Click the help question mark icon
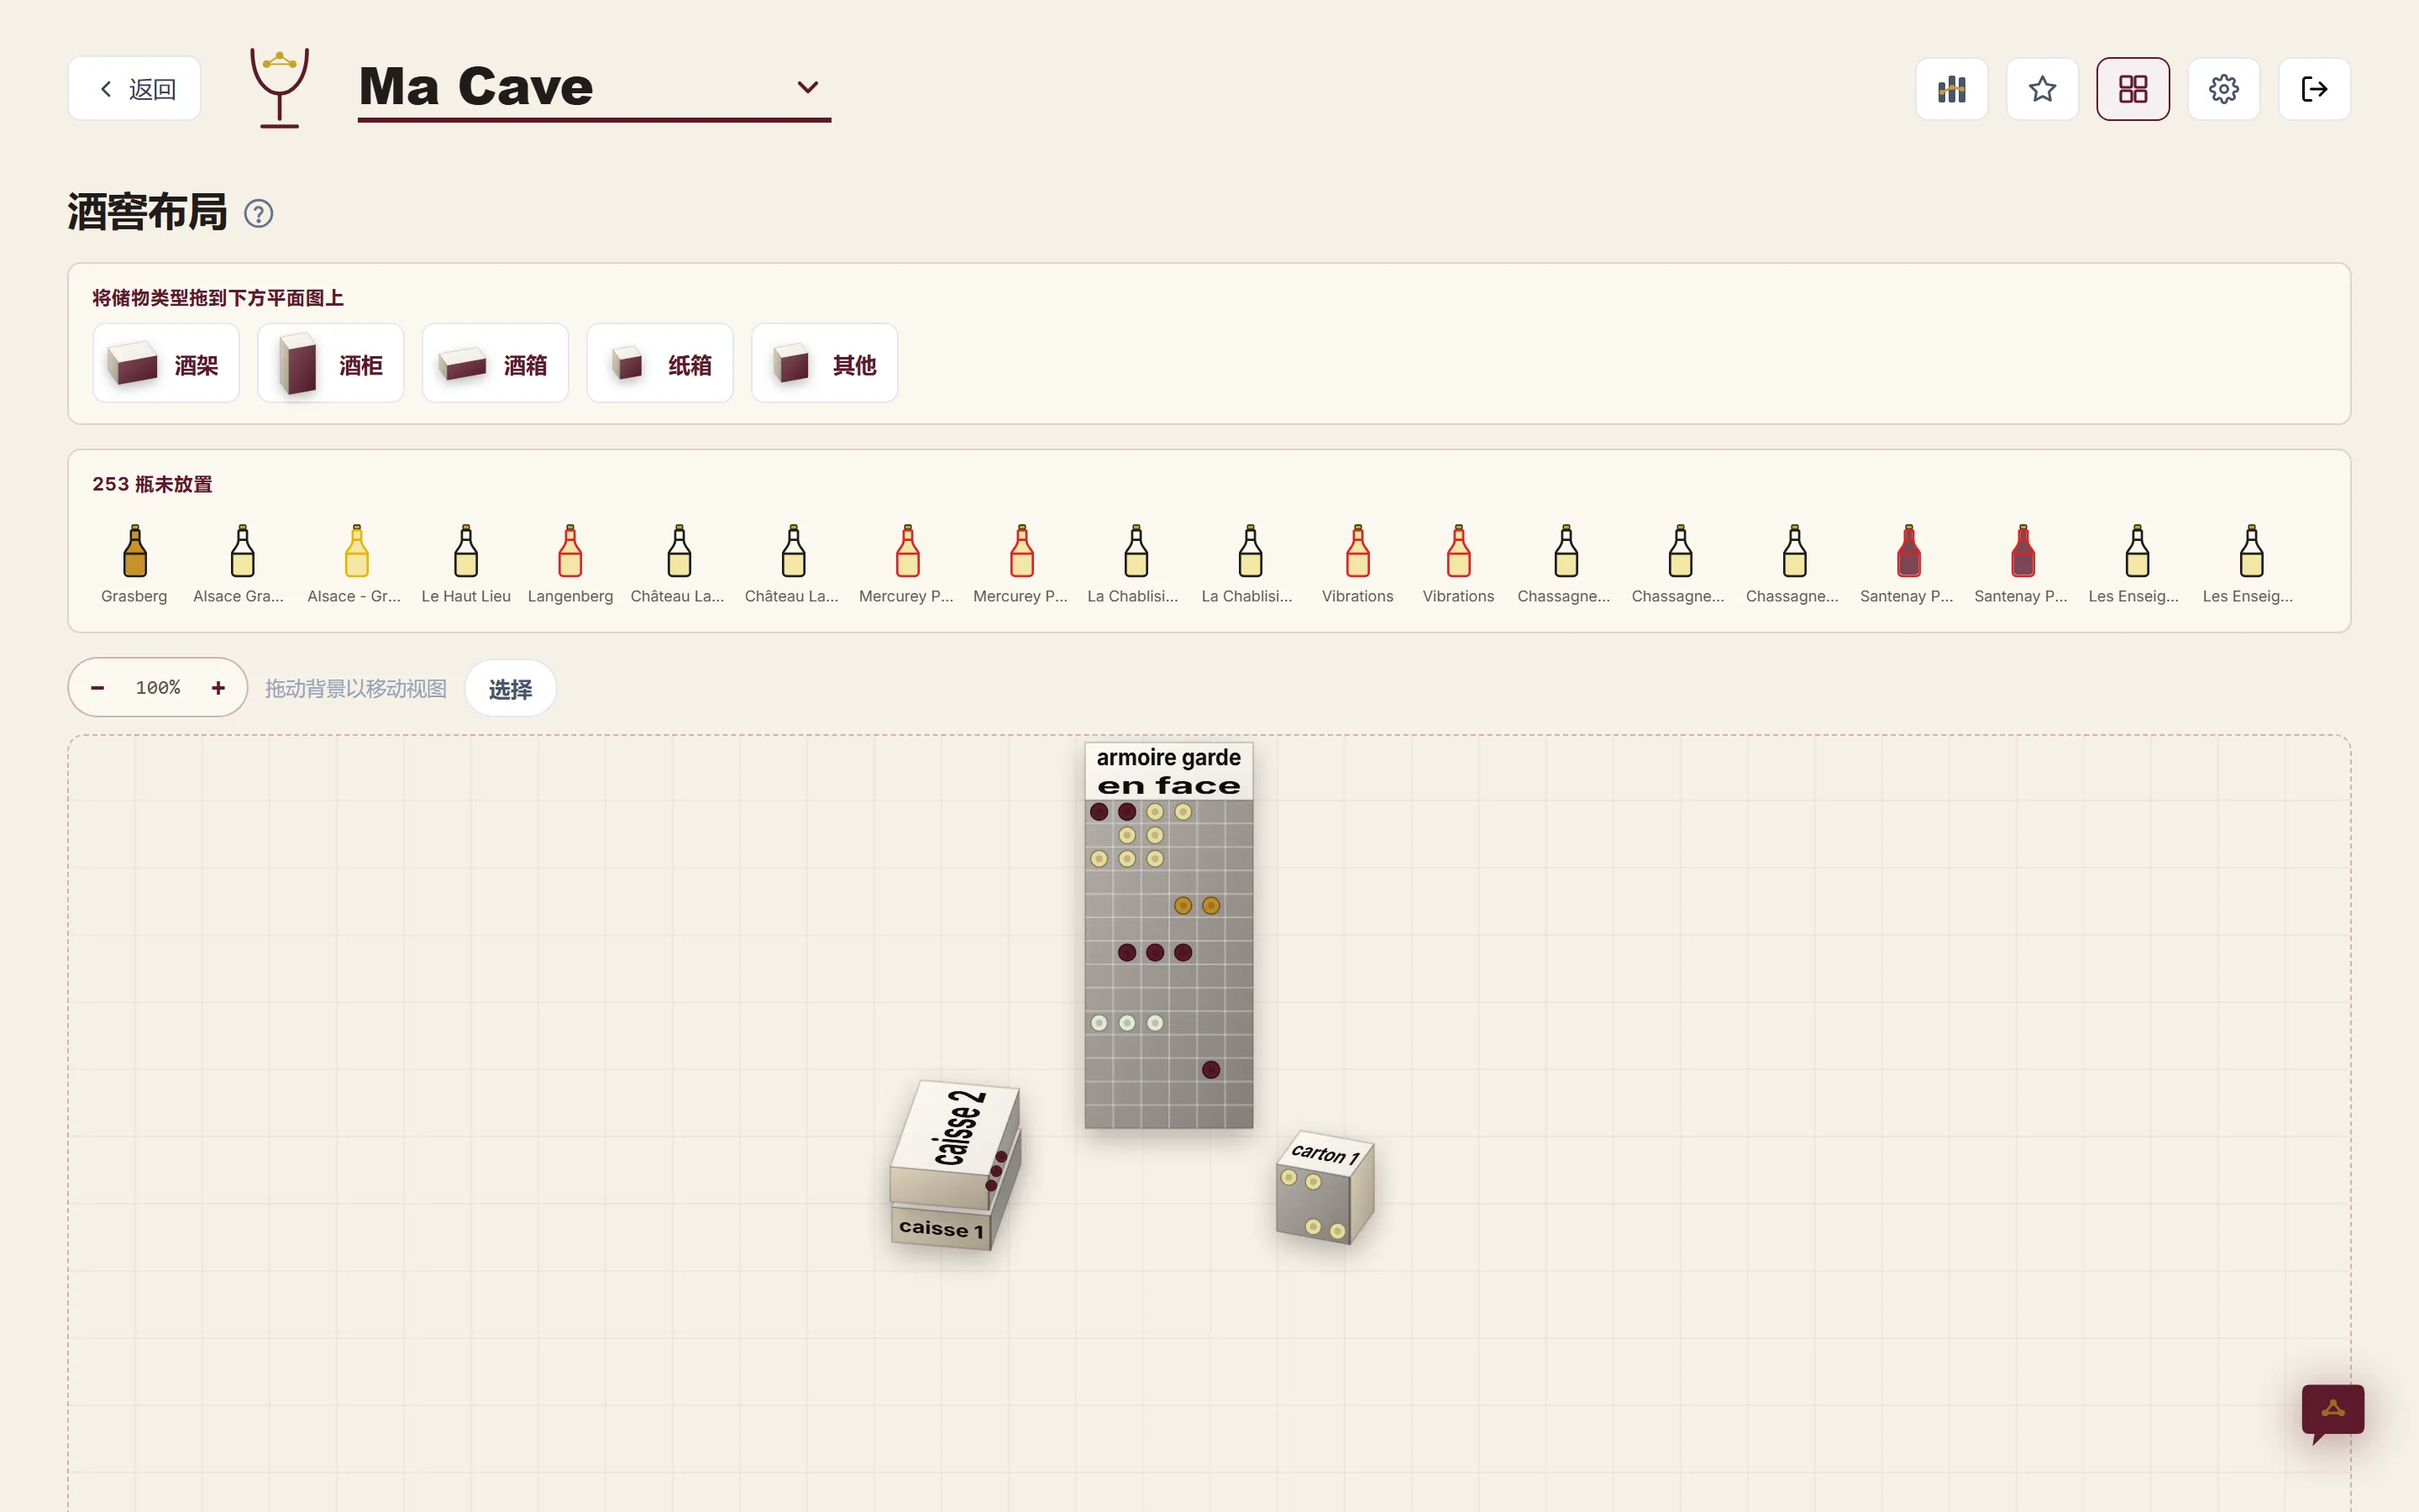 point(259,214)
